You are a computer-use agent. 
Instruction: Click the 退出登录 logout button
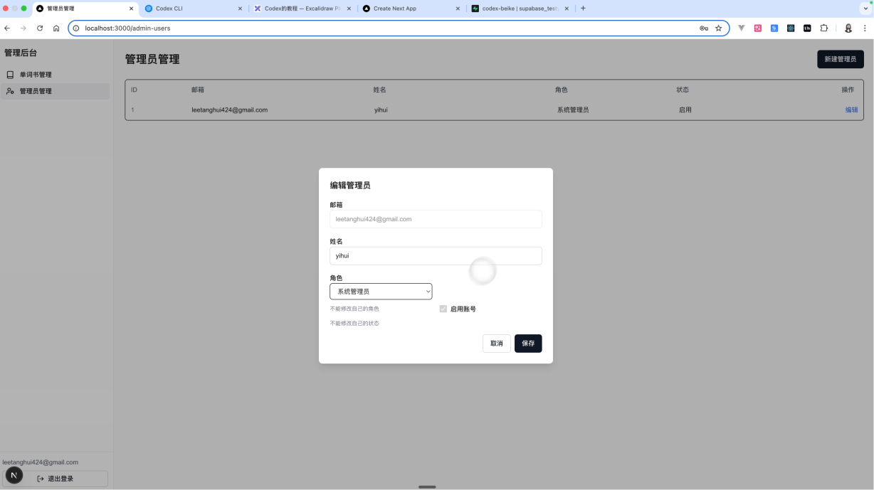point(56,479)
